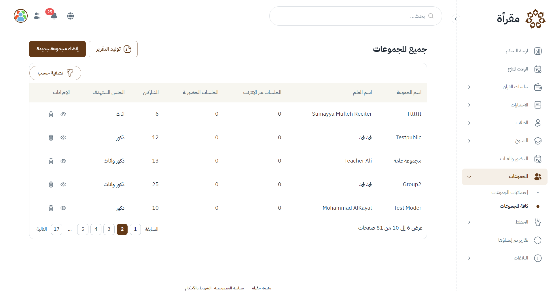The image size is (553, 294).
Task: Delete the Group2 row using trash icon
Action: [x=51, y=184]
